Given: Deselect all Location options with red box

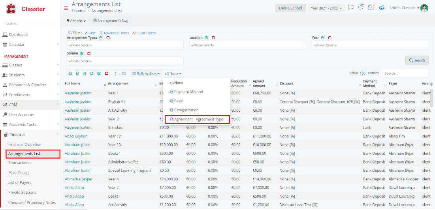Looking at the screenshot, I should pyautogui.click(x=213, y=37).
